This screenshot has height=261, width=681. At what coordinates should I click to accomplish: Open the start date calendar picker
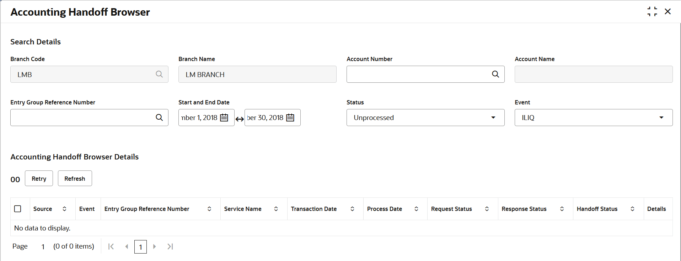pyautogui.click(x=224, y=118)
